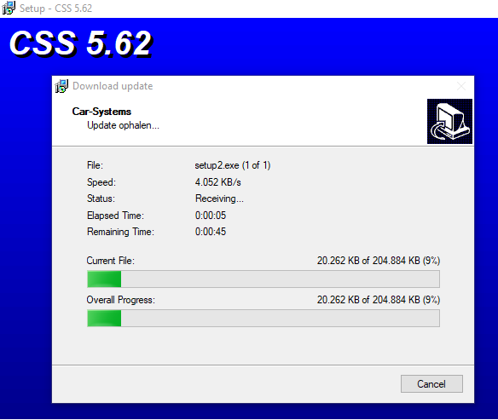Click the Remaining Time label
The height and width of the screenshot is (420, 498).
(120, 232)
